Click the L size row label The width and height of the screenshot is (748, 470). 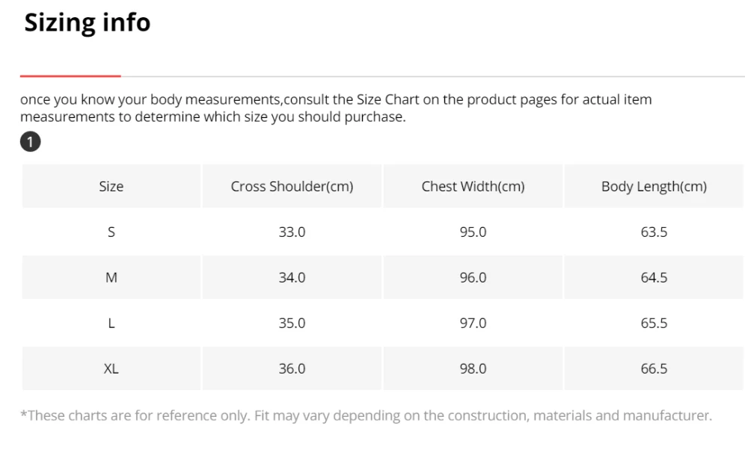tap(111, 324)
